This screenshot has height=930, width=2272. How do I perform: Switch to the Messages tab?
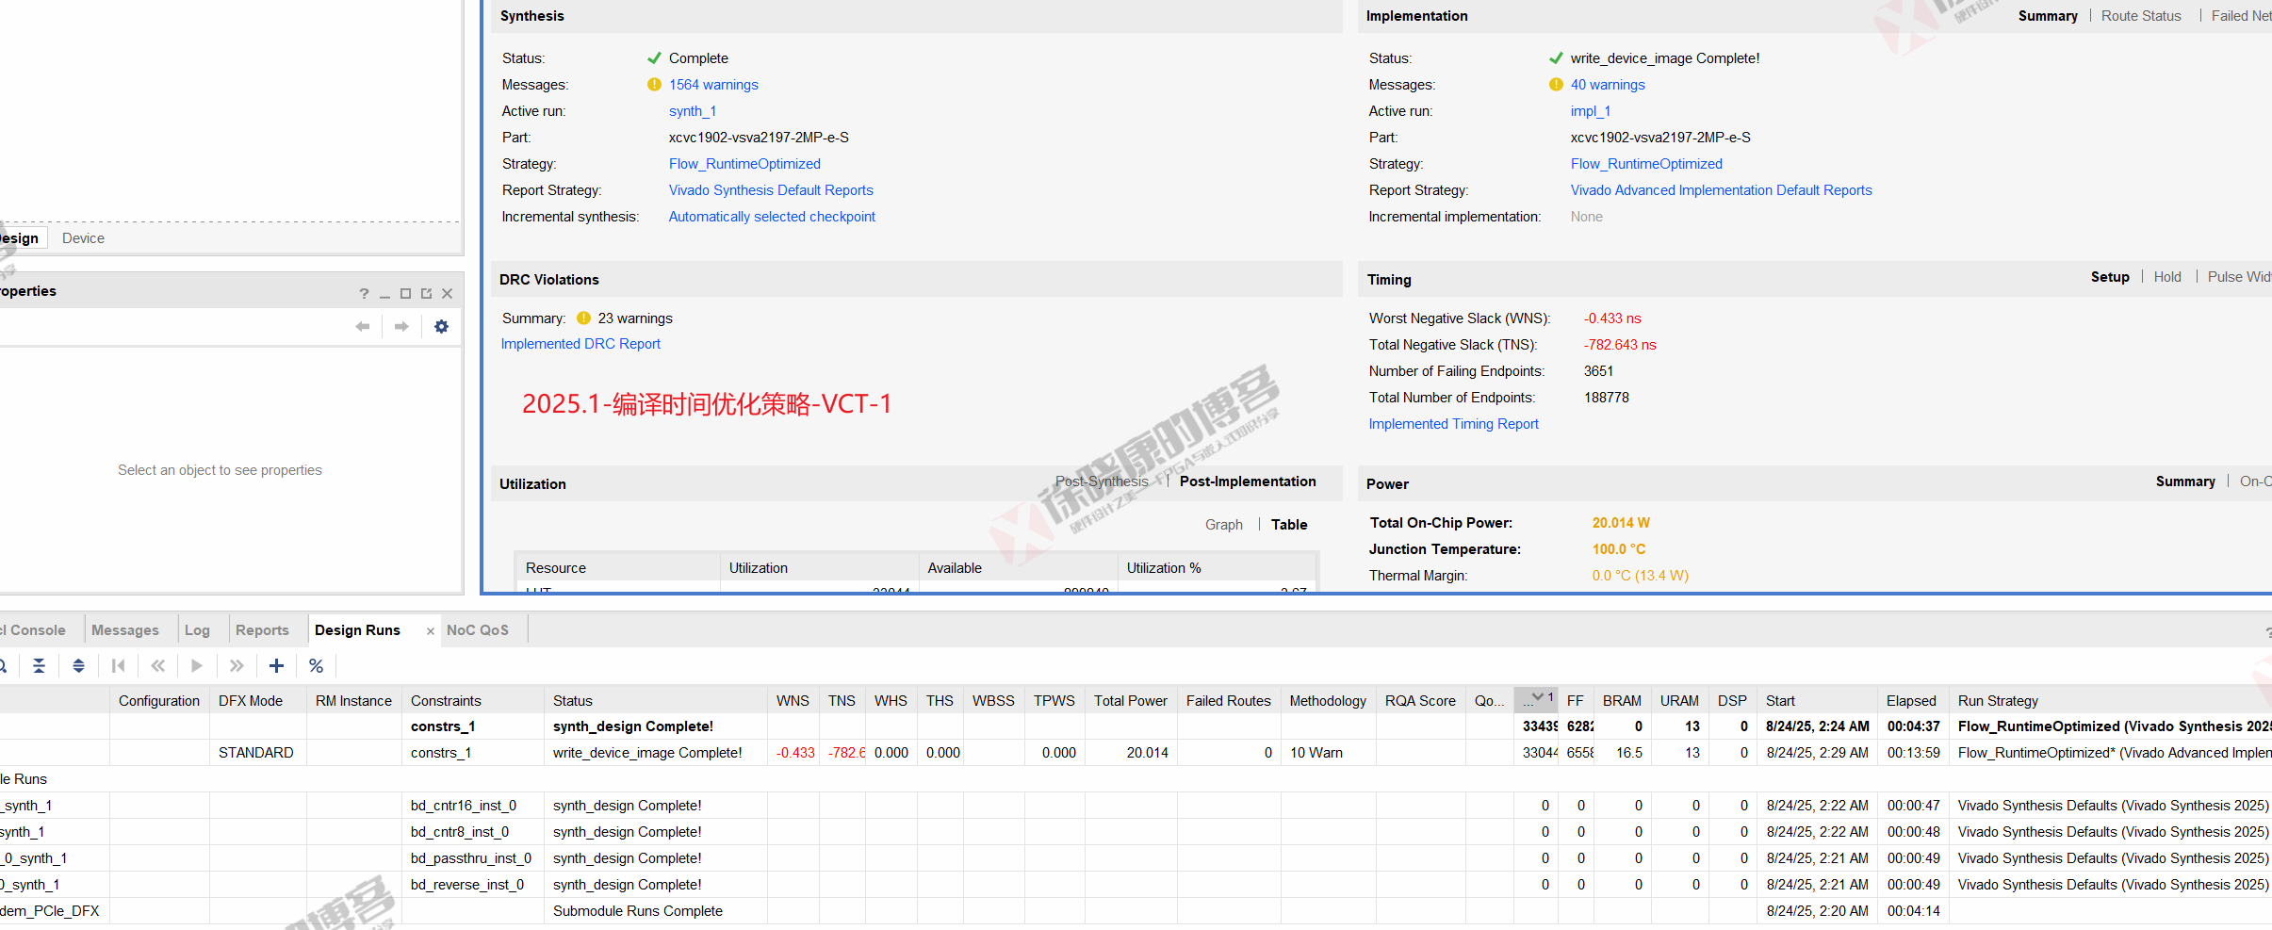[125, 630]
